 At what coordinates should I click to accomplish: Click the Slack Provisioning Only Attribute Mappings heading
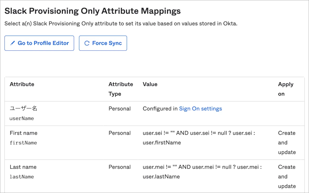click(x=93, y=11)
